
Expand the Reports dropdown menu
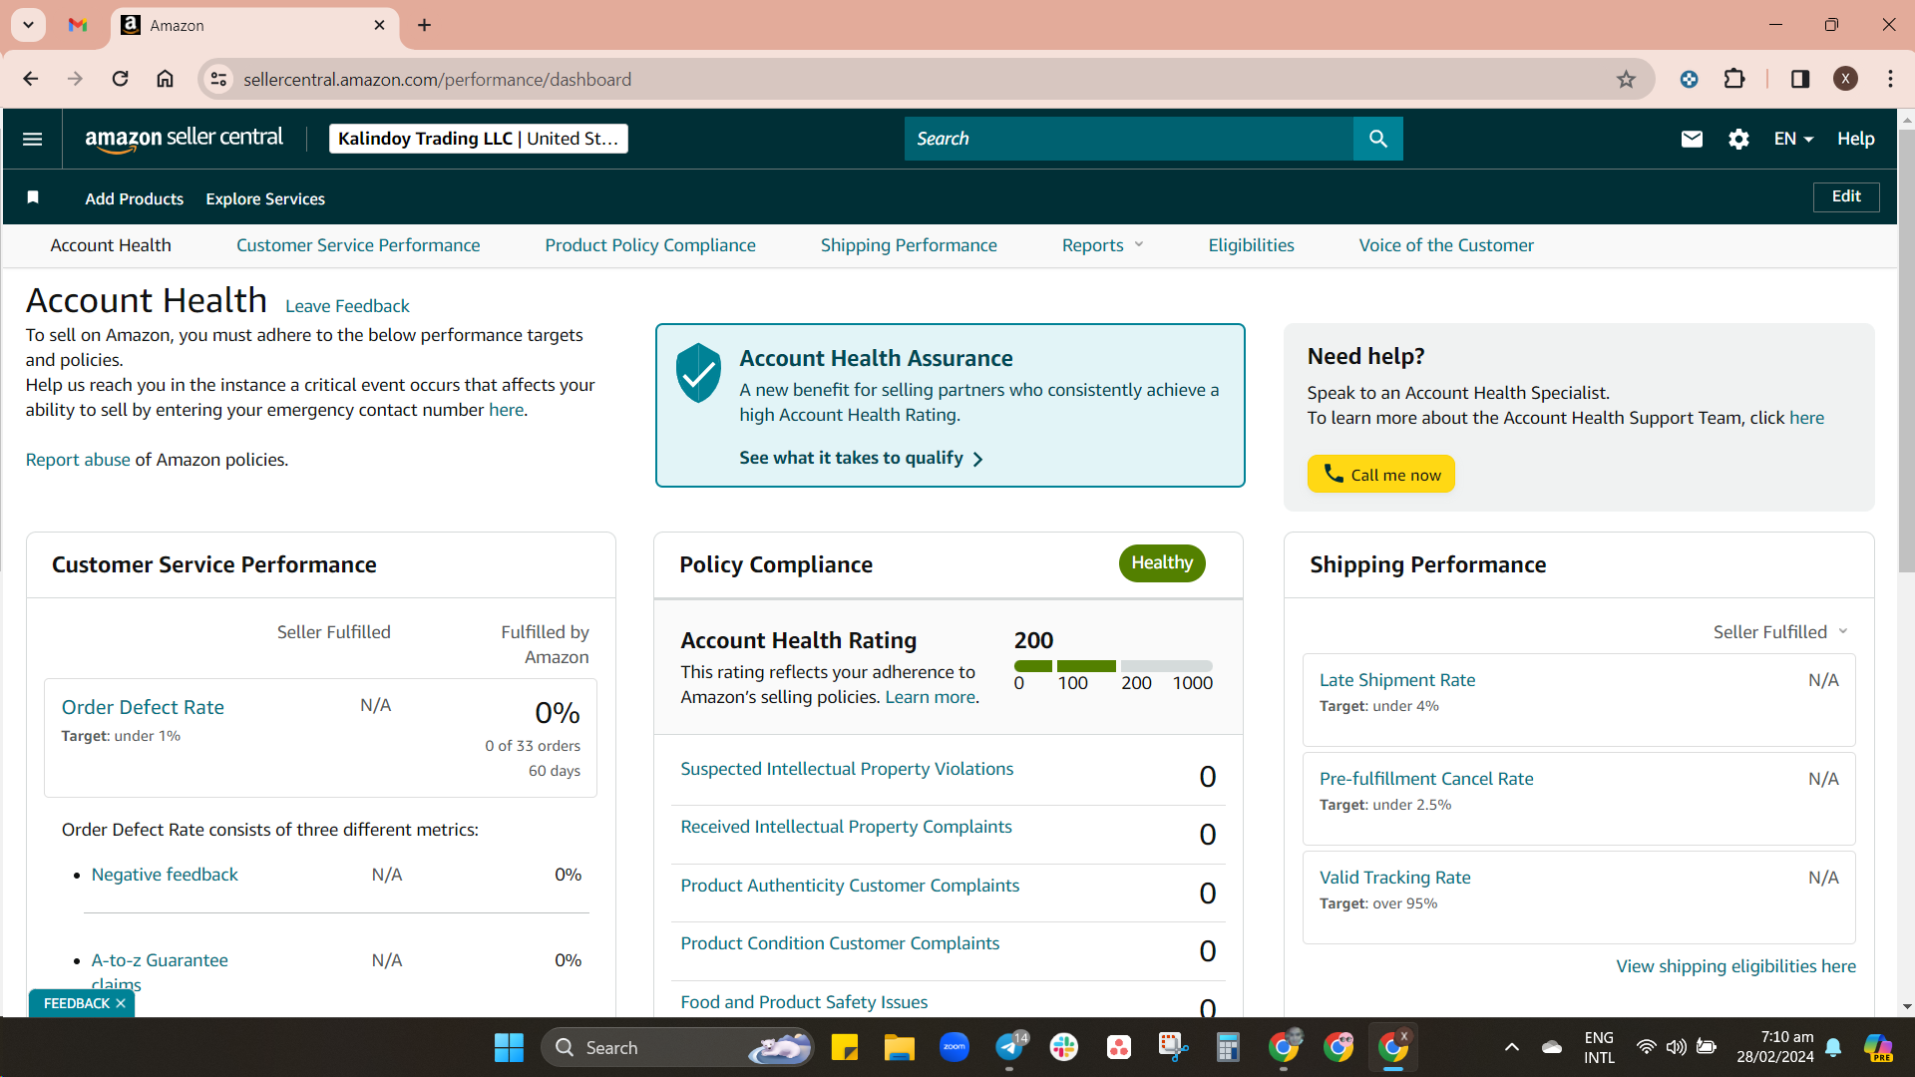pyautogui.click(x=1102, y=245)
